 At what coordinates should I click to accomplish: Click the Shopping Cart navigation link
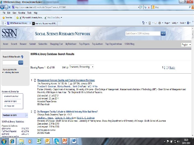pyautogui.click(x=56, y=44)
